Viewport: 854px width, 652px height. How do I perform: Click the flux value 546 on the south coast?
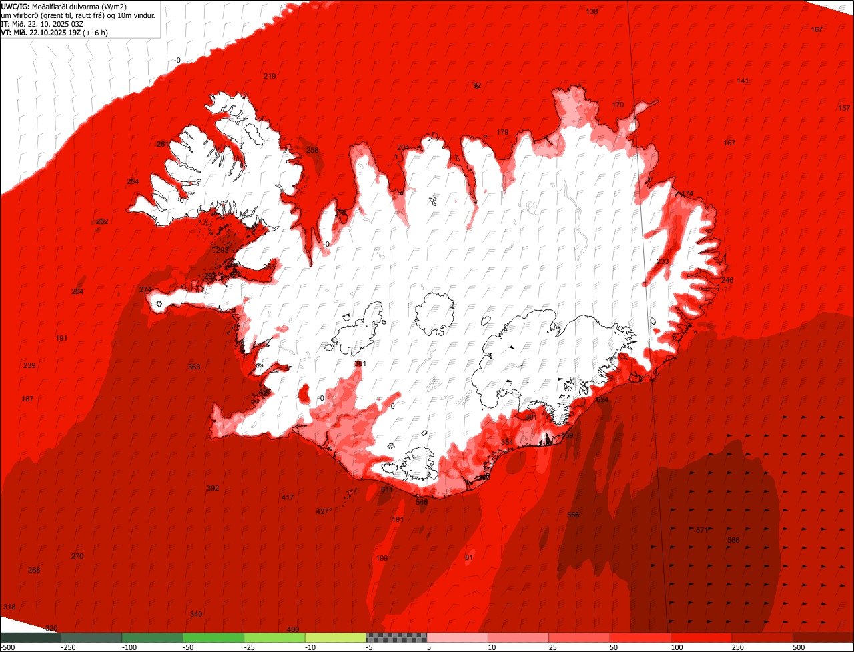click(x=422, y=501)
